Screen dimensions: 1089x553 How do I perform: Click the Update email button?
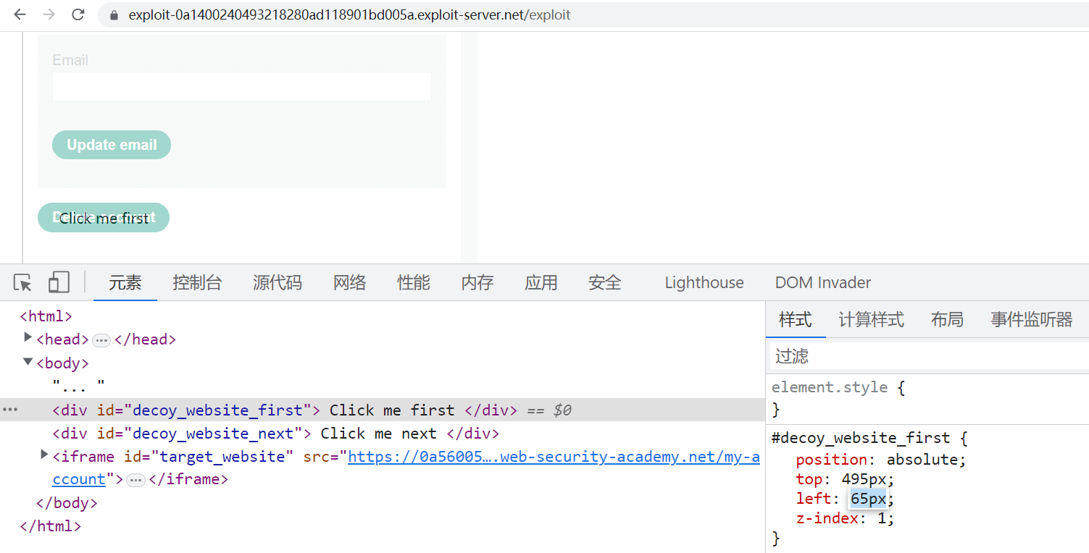click(112, 145)
